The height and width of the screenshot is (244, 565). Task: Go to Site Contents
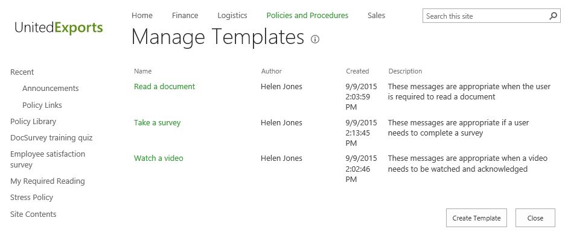tap(33, 214)
